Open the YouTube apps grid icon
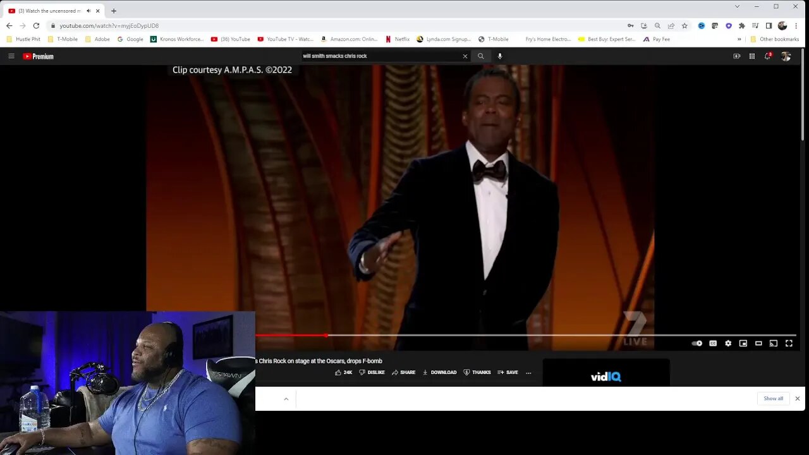The height and width of the screenshot is (455, 809). pos(752,56)
